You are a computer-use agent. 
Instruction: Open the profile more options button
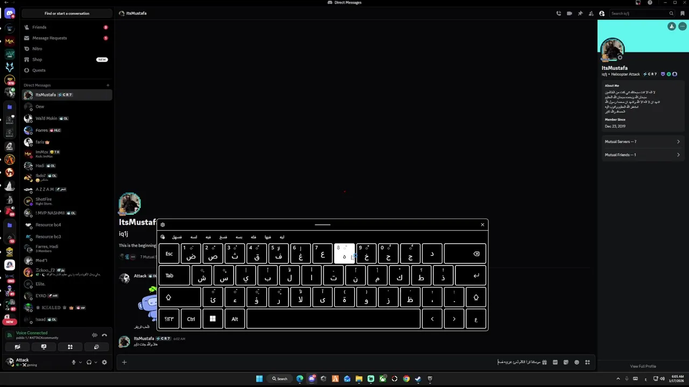[x=682, y=26]
